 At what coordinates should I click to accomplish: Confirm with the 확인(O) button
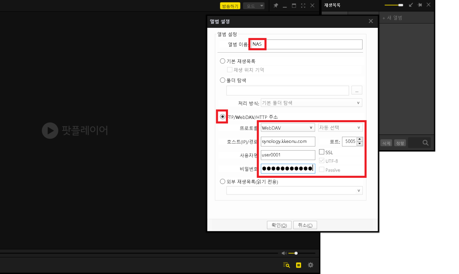(x=279, y=225)
